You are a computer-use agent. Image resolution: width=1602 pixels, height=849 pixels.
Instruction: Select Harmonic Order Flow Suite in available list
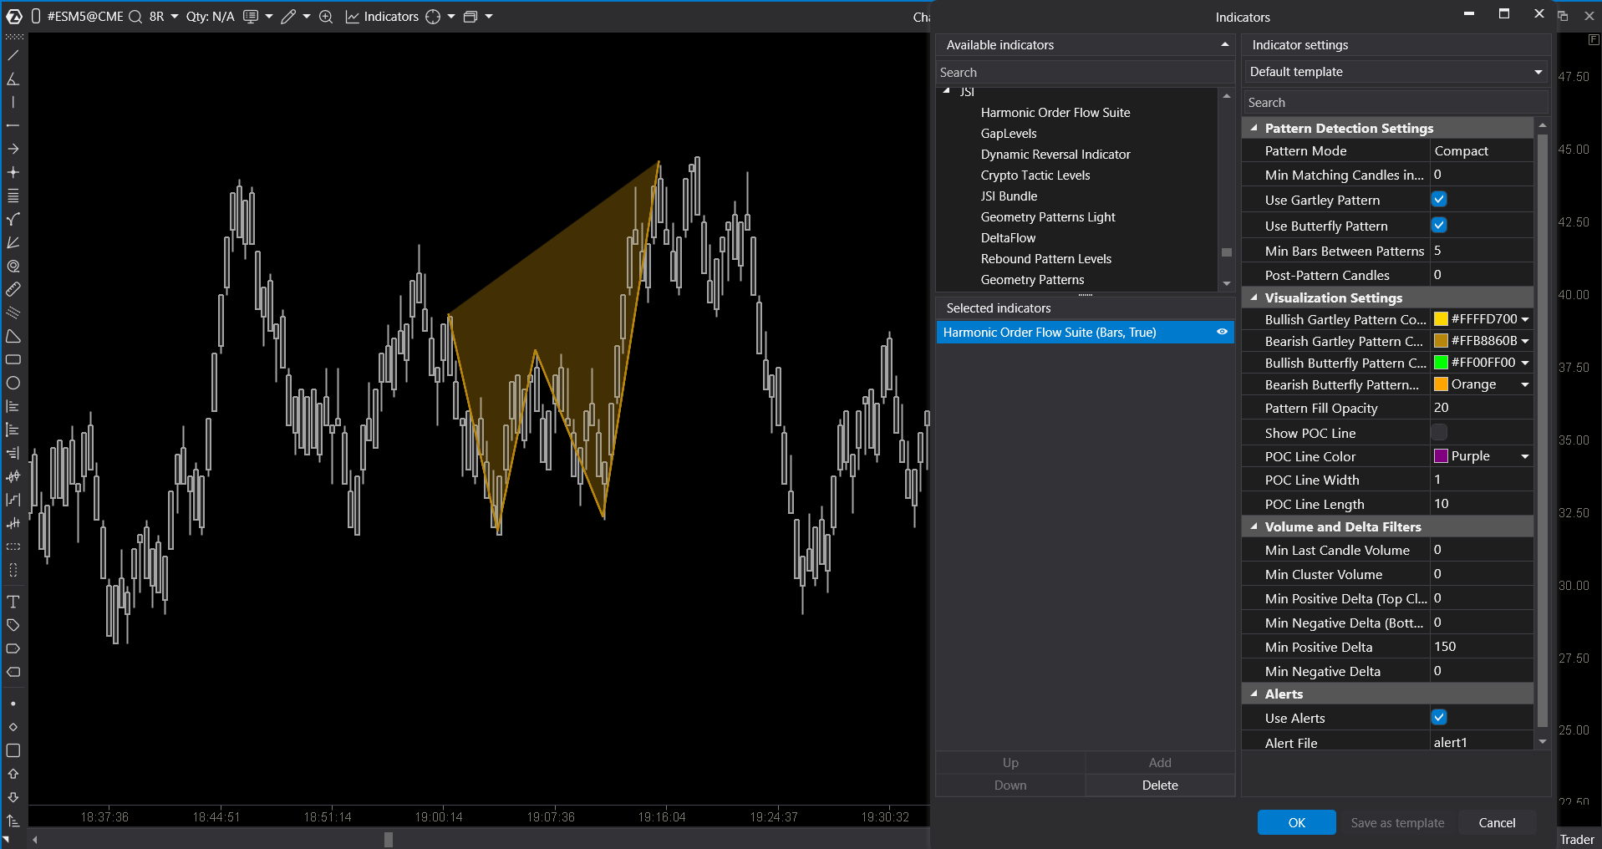[1055, 113]
